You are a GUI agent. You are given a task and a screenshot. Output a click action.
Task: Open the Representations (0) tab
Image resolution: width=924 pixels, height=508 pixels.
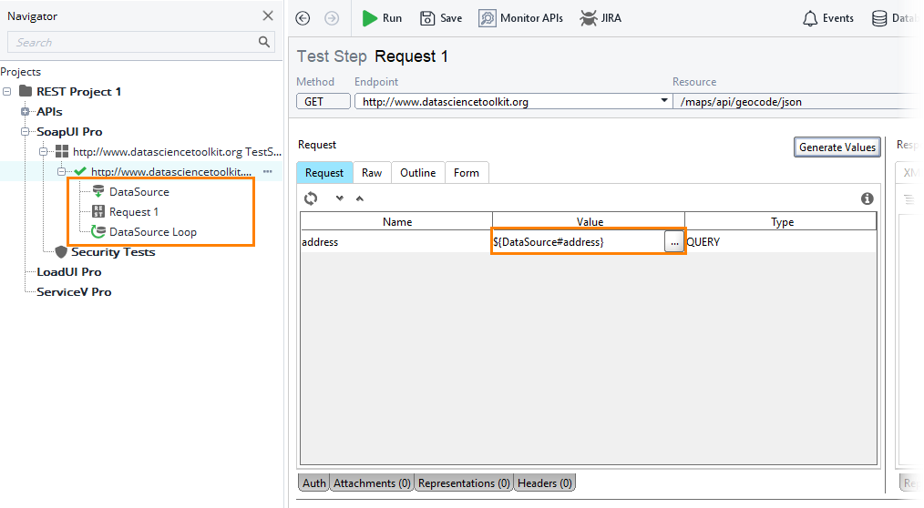(x=464, y=483)
